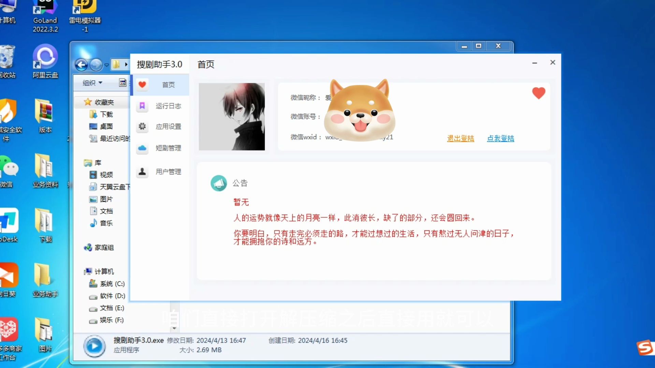Click the gear icon for 应用设置
This screenshot has height=368, width=655.
tap(142, 126)
